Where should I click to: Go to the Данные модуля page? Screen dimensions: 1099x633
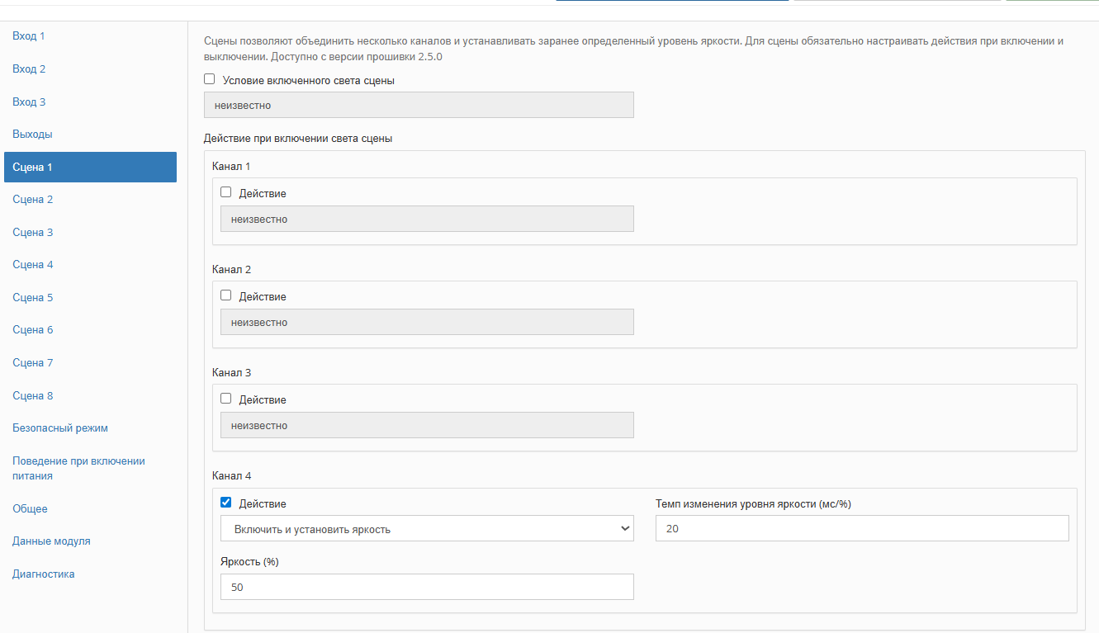(x=51, y=541)
